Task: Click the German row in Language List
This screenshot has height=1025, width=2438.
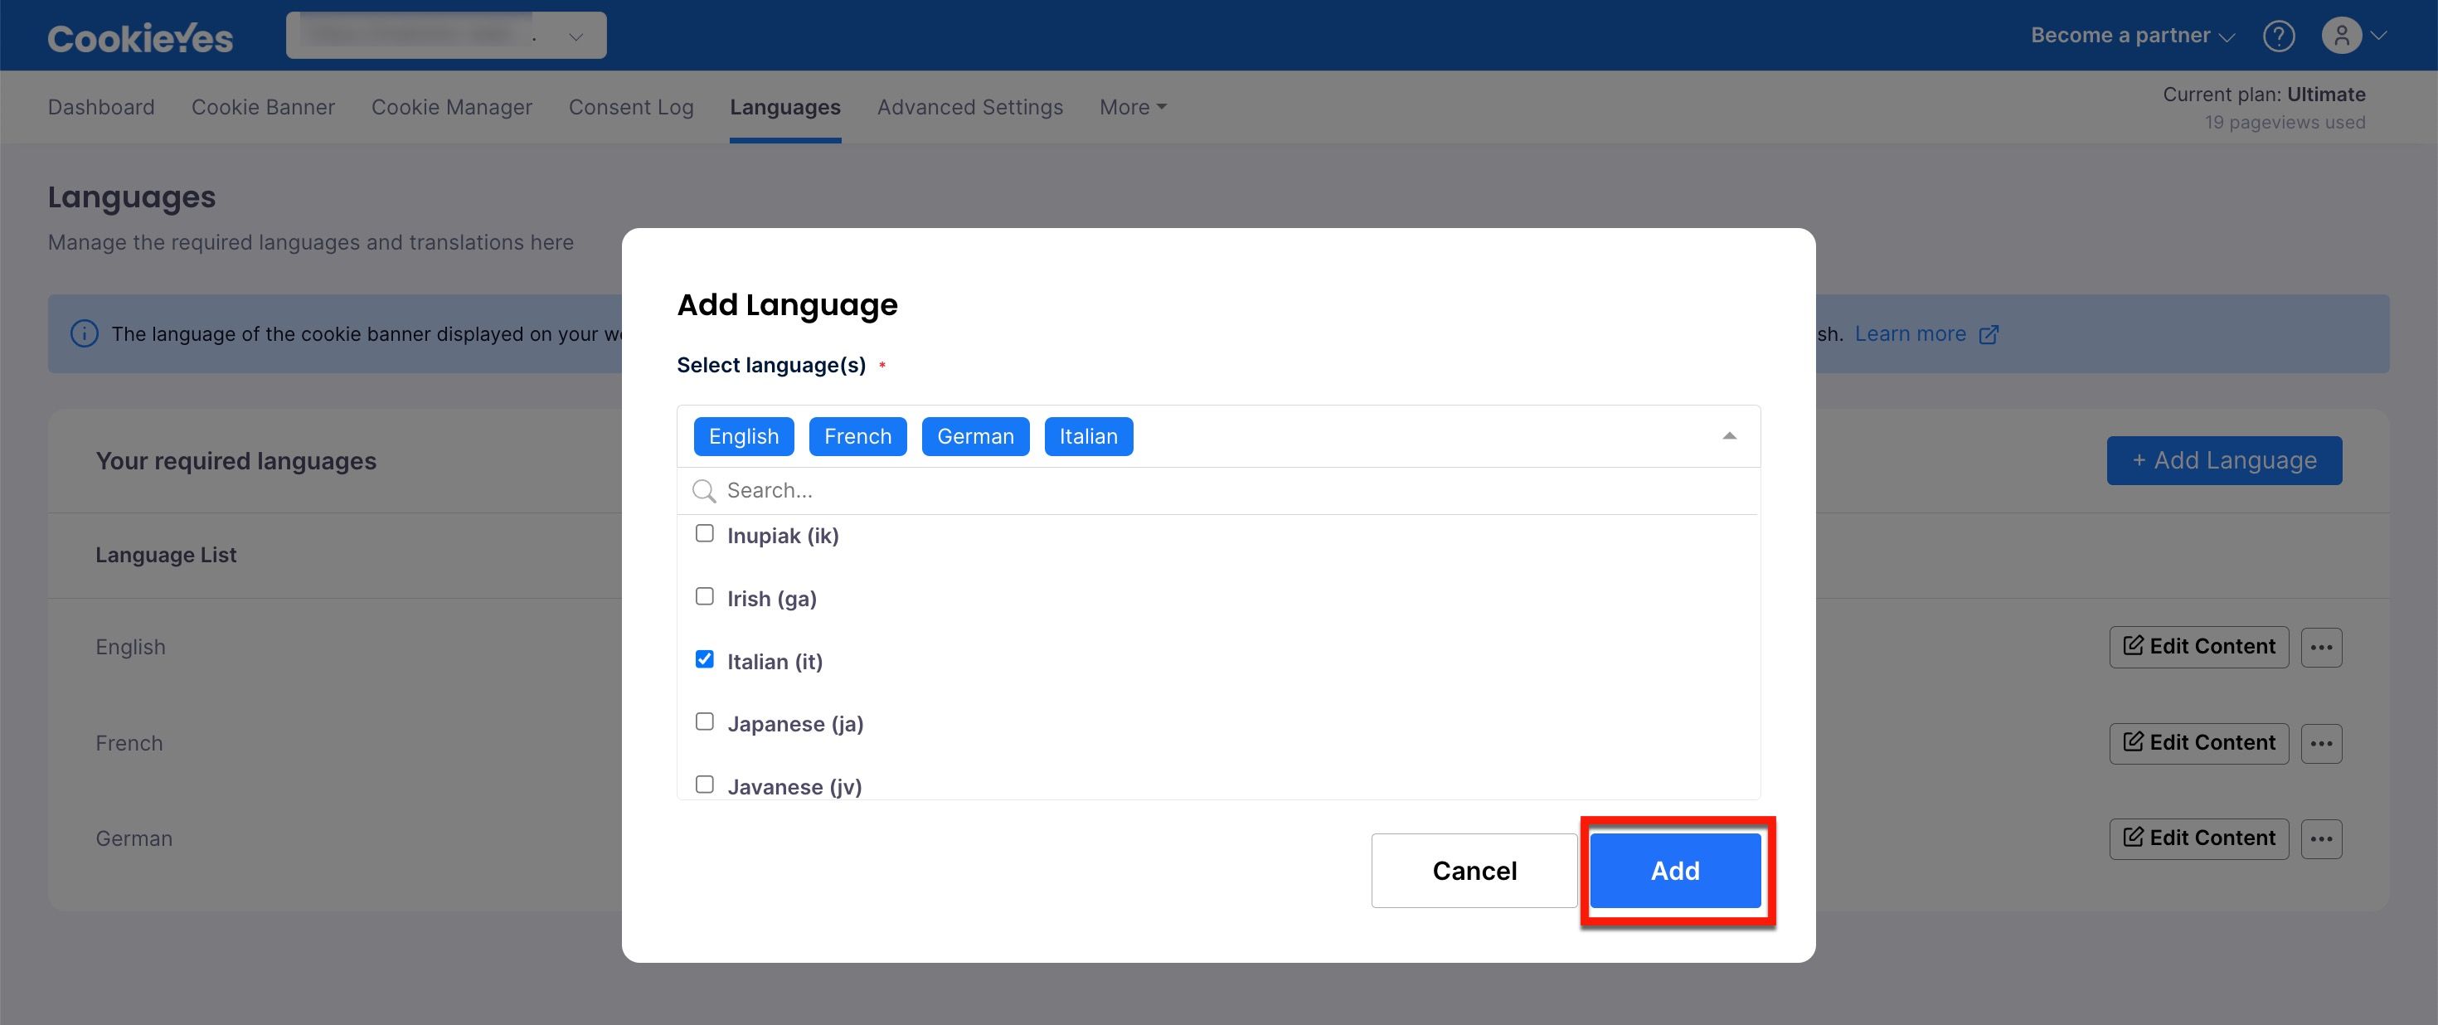Action: click(x=134, y=839)
